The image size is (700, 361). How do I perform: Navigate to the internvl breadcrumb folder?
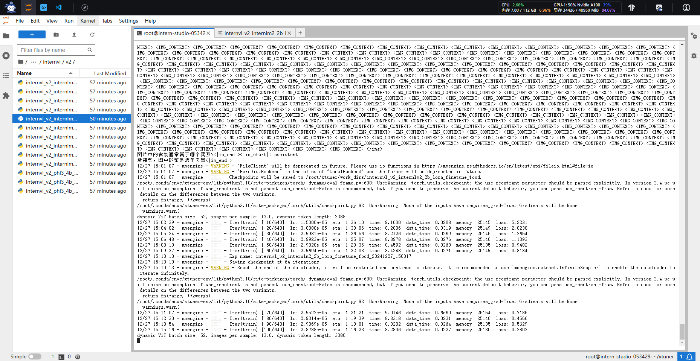click(52, 62)
